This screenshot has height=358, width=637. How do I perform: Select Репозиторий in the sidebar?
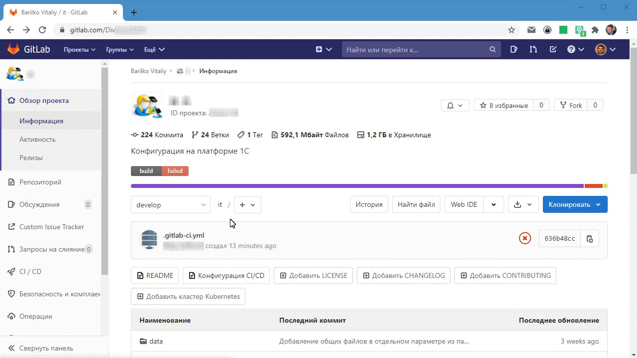40,182
